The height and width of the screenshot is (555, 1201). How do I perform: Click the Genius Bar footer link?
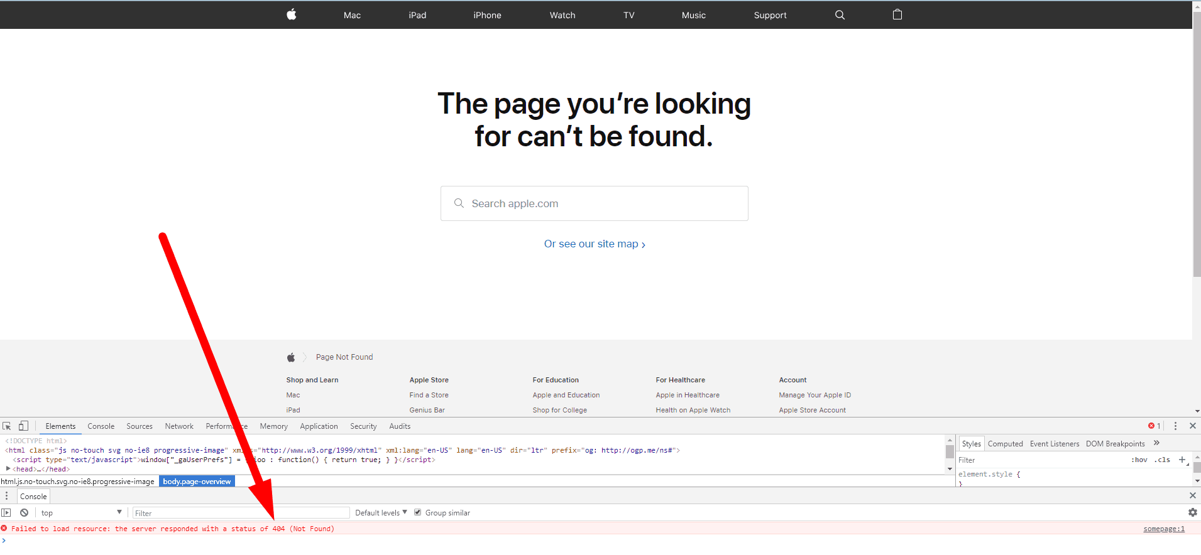(427, 410)
